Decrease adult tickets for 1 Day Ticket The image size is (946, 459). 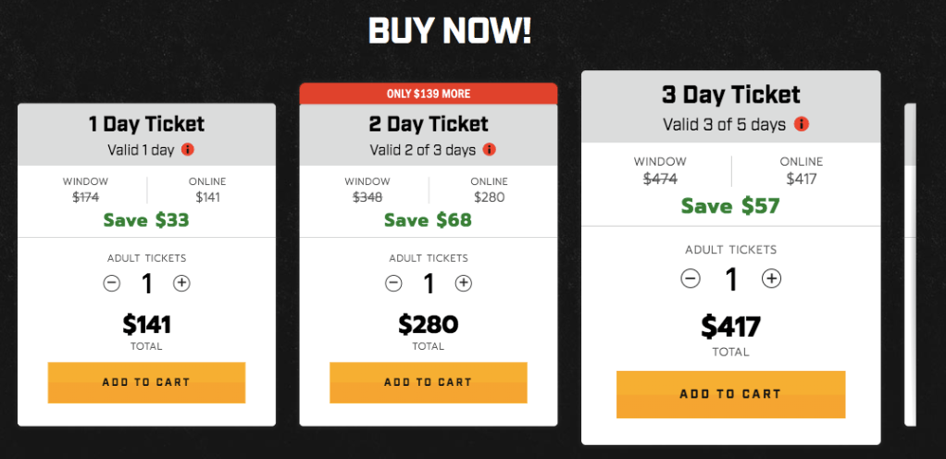pos(112,283)
